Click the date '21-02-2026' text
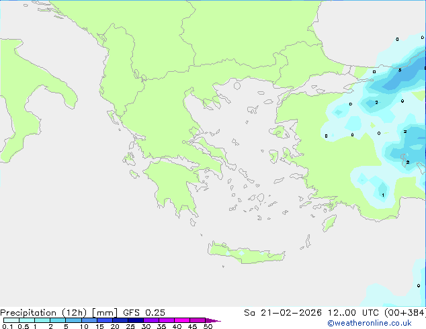The image size is (426, 329). [x=291, y=313]
